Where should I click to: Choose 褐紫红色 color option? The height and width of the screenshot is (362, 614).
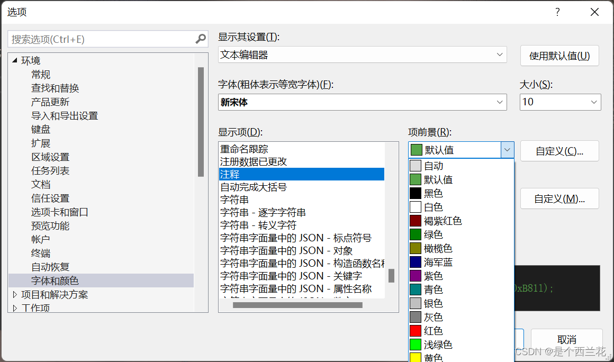(461, 221)
